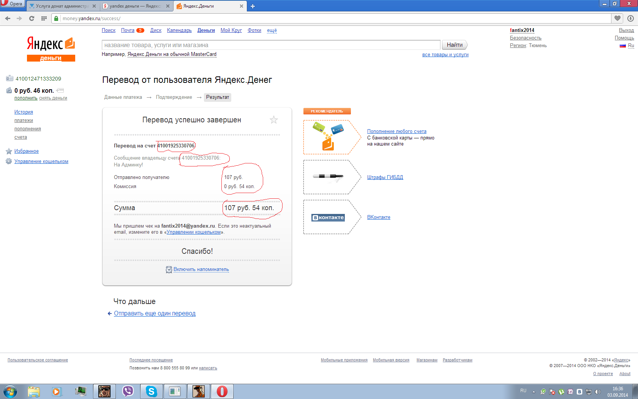The image size is (638, 399).
Task: Close the 'Яндекс.Деньги' tab
Action: pos(242,6)
